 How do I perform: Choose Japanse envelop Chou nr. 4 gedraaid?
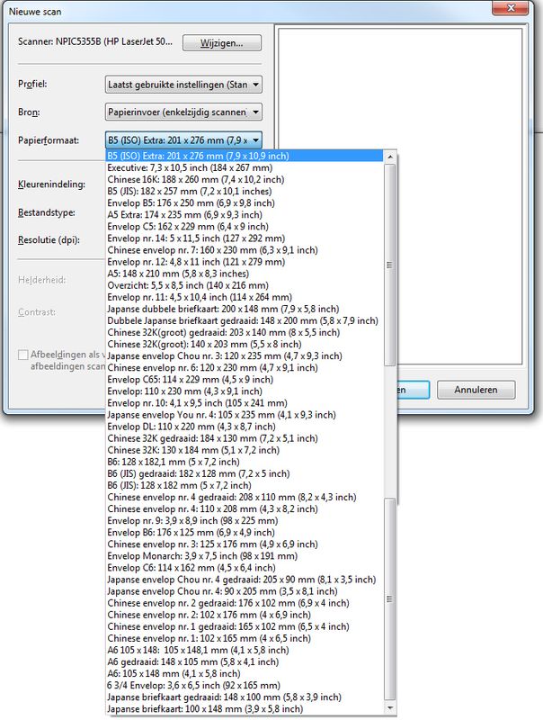pos(245,580)
